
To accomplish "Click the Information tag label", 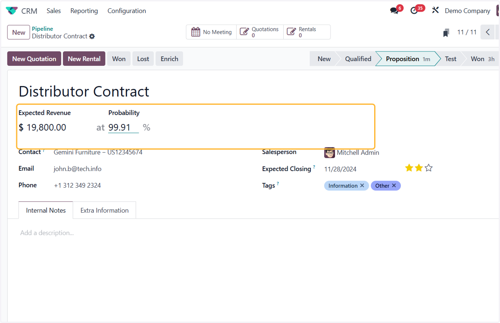I will click(343, 186).
